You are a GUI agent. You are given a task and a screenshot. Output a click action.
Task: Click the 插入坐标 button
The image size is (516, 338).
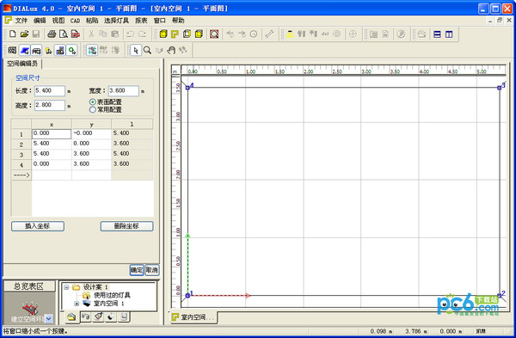pyautogui.click(x=38, y=226)
